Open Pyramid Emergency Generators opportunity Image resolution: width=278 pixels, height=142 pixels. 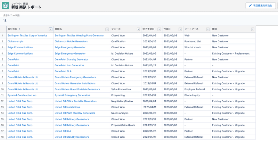click(x=72, y=95)
